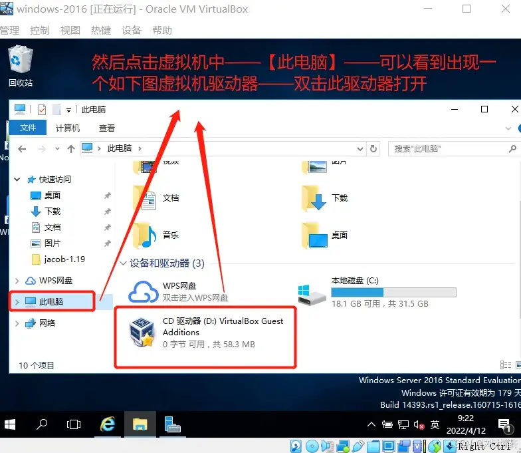Image resolution: width=521 pixels, height=453 pixels.
Task: Switch to the 计算机 ribbon tab
Action: pyautogui.click(x=68, y=128)
